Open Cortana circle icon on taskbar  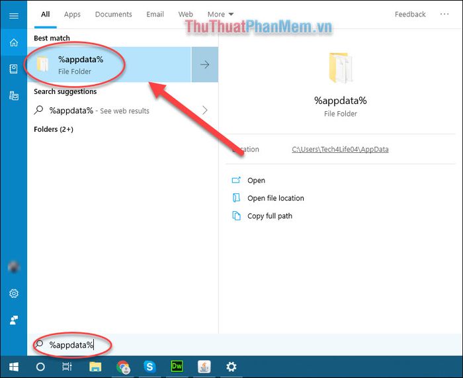pyautogui.click(x=40, y=367)
